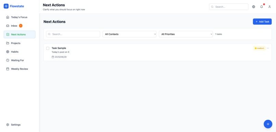Click the "Today's post on X" description
This screenshot has height=132, width=276.
coord(61,52)
